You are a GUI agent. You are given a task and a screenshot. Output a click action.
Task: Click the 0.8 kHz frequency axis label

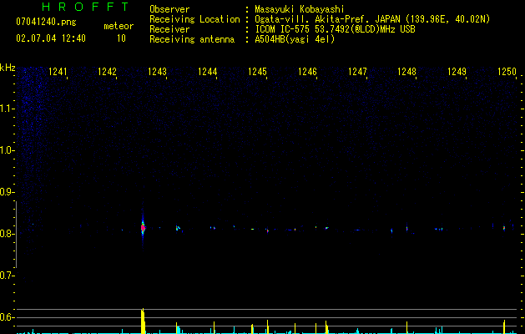click(7, 234)
